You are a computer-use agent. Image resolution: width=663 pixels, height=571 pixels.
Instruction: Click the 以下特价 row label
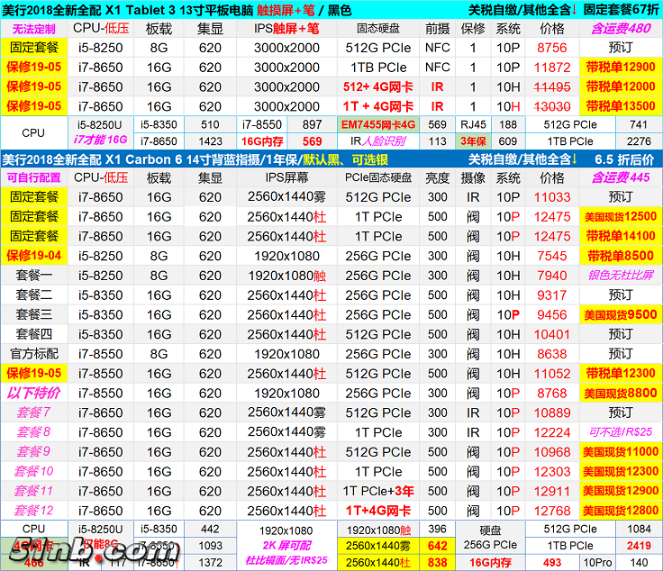[x=34, y=394]
